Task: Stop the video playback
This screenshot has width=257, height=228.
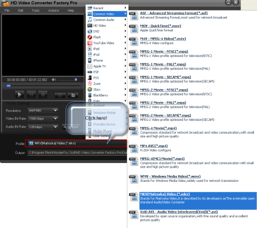Action: 43,95
